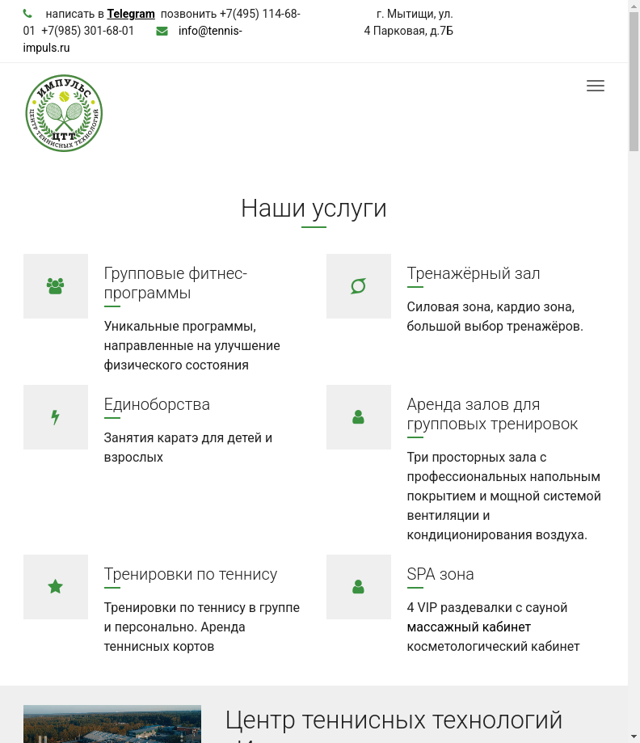Click the Центр теннисных технологий heading
640x743 pixels.
click(394, 720)
